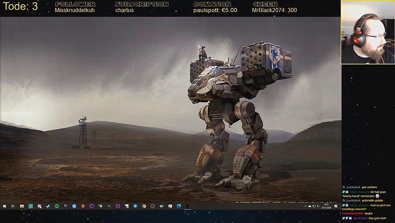The width and height of the screenshot is (395, 223).
Task: Open File Explorer from the taskbar
Action: 22,206
